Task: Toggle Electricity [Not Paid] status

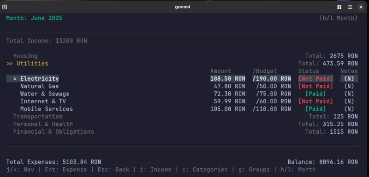Action: 316,78
